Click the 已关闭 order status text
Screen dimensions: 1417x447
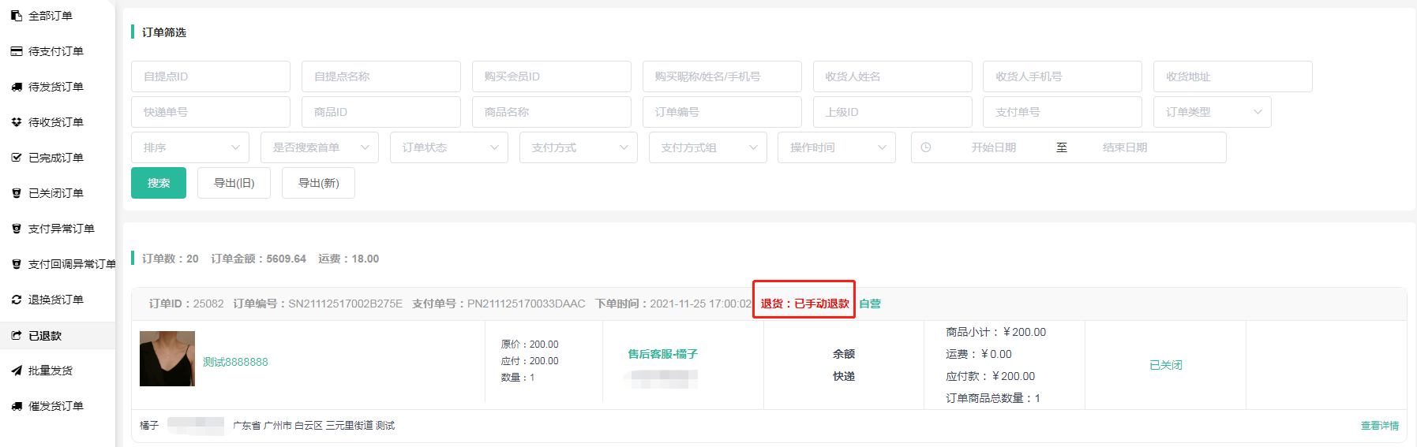pos(1165,365)
